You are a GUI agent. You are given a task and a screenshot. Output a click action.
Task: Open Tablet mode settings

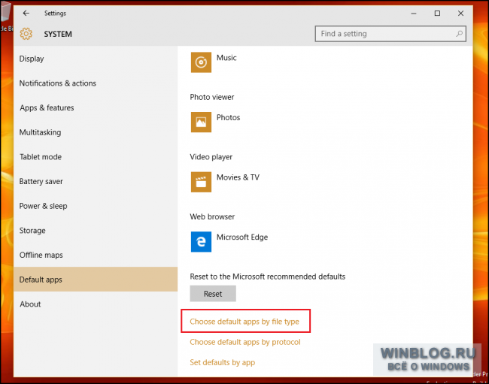click(96, 157)
